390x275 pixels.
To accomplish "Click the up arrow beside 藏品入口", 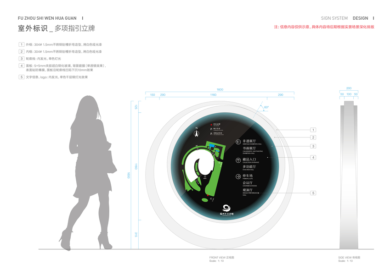I will coord(238,160).
